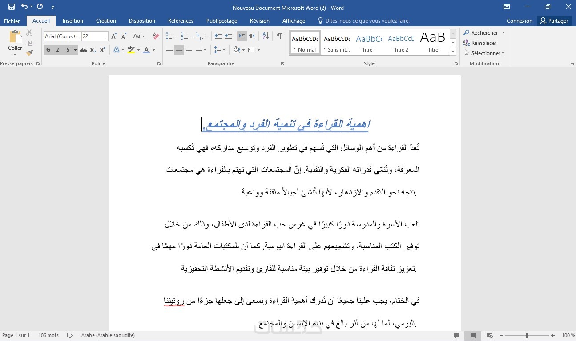Apply the yellow text highlight color
This screenshot has height=341, width=576.
(x=131, y=50)
